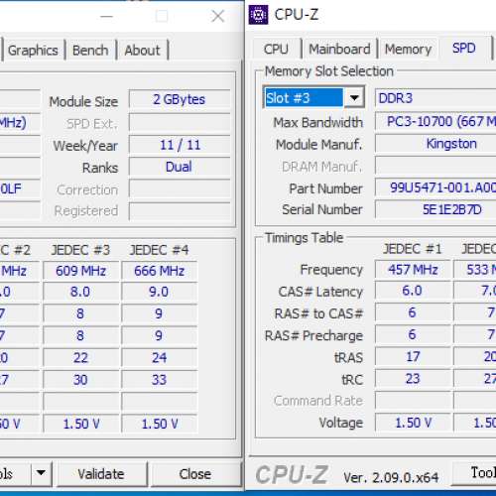496x496 pixels.
Task: Expand the Slot #3 memory slot dropdown
Action: click(354, 98)
